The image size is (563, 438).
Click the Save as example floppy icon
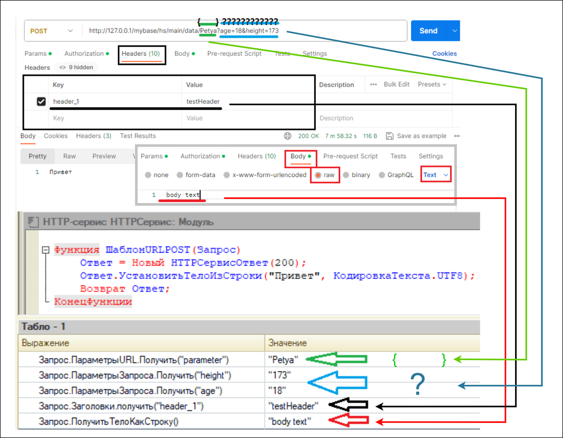389,136
